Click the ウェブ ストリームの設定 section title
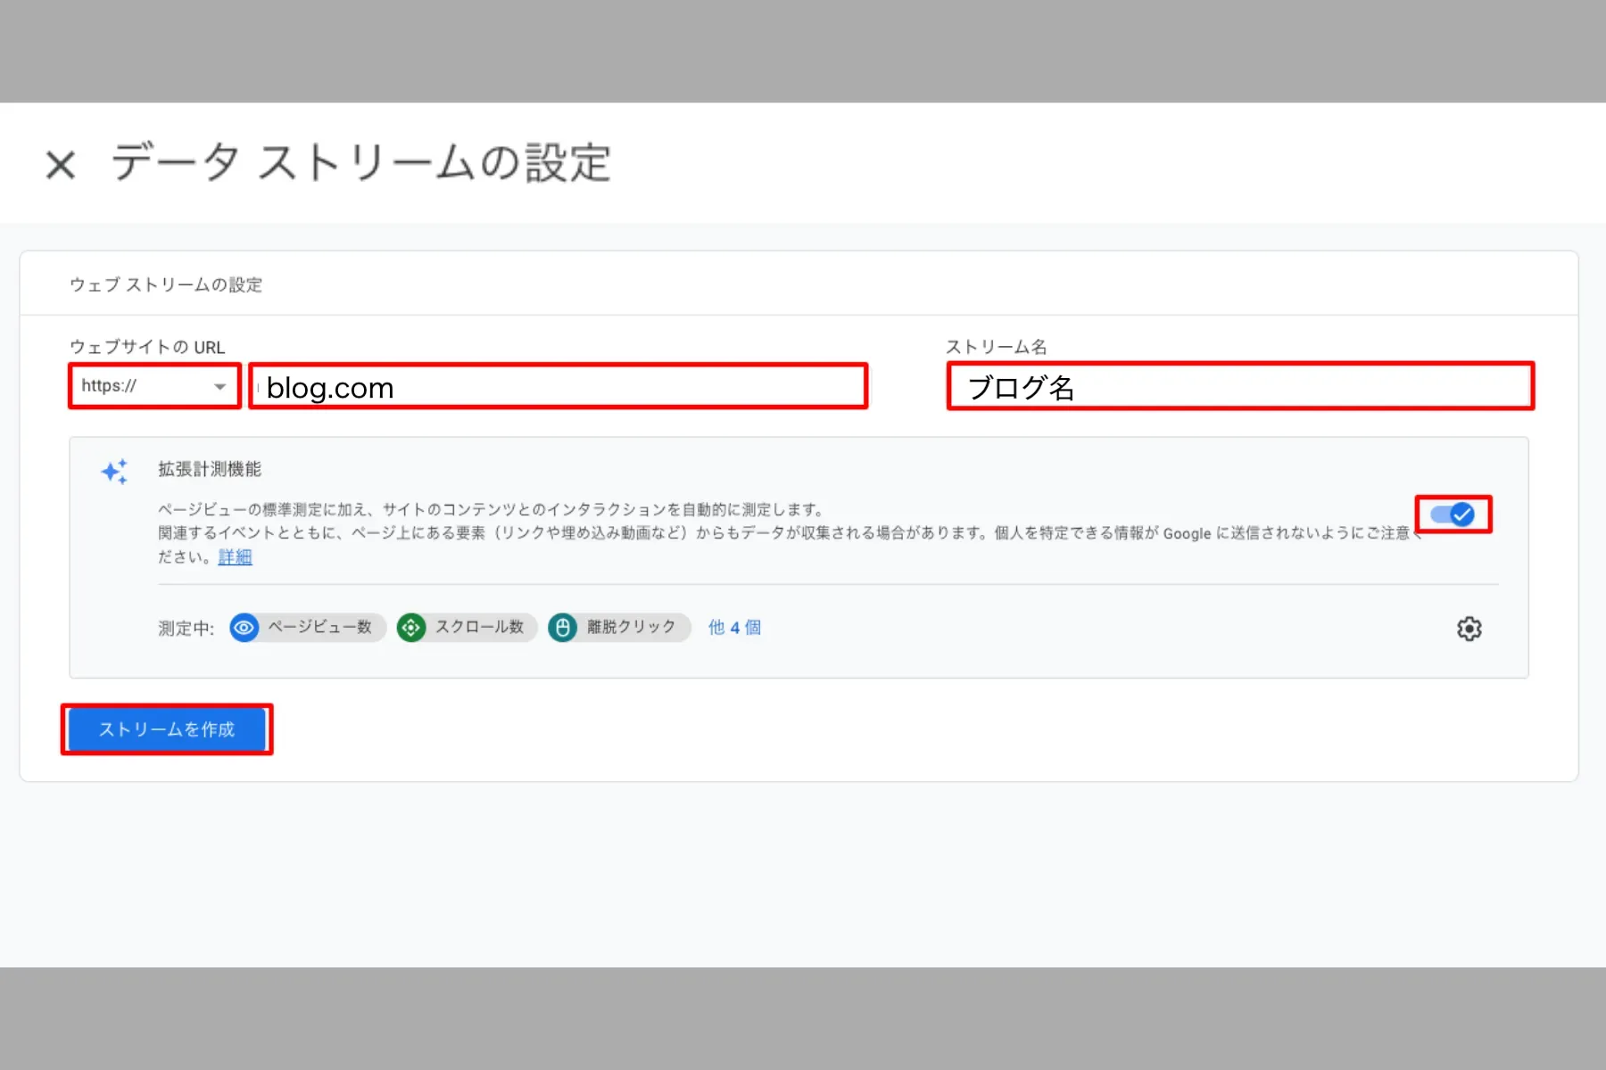Screen dimensions: 1606x1070 coord(166,284)
